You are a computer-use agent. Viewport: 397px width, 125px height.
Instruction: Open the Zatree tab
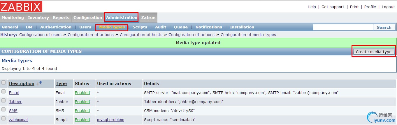148,17
